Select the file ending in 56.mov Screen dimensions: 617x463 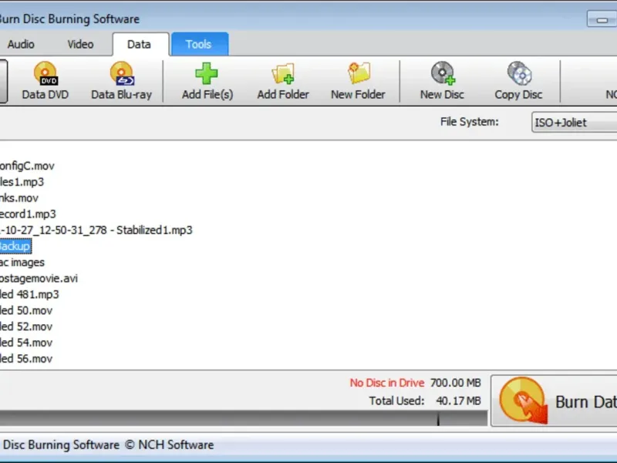pyautogui.click(x=26, y=359)
